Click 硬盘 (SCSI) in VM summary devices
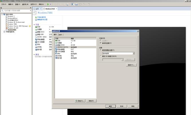Image resolution: width=191 pixels, height=115 pixels. point(41,32)
